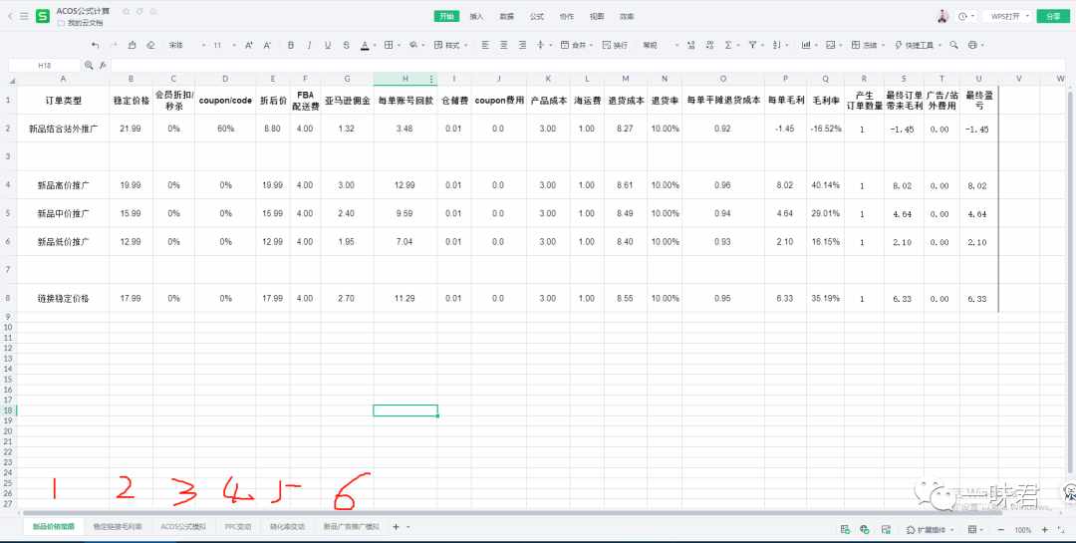
Task: Click the sort icon
Action: click(x=777, y=45)
